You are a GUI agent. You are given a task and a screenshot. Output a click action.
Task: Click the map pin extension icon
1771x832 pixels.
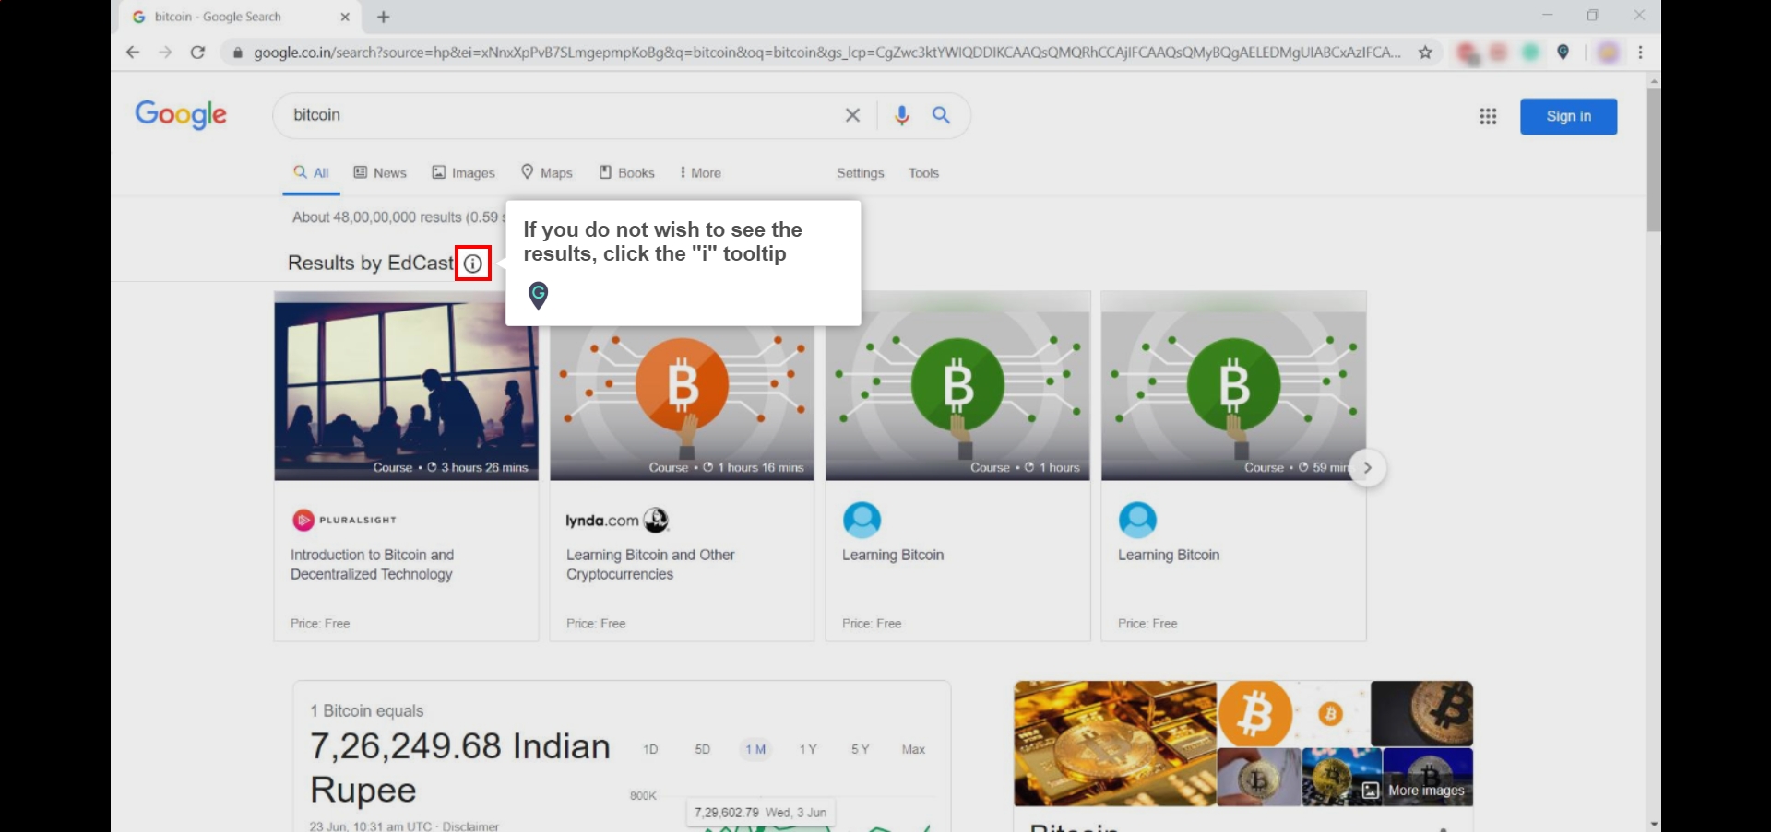click(x=1563, y=53)
